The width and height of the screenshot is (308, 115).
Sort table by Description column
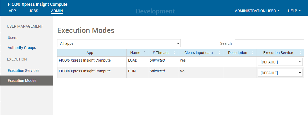pyautogui.click(x=240, y=53)
